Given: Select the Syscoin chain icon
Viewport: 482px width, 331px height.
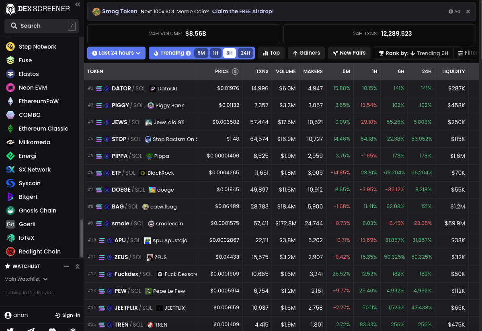Looking at the screenshot, I should tap(10, 183).
